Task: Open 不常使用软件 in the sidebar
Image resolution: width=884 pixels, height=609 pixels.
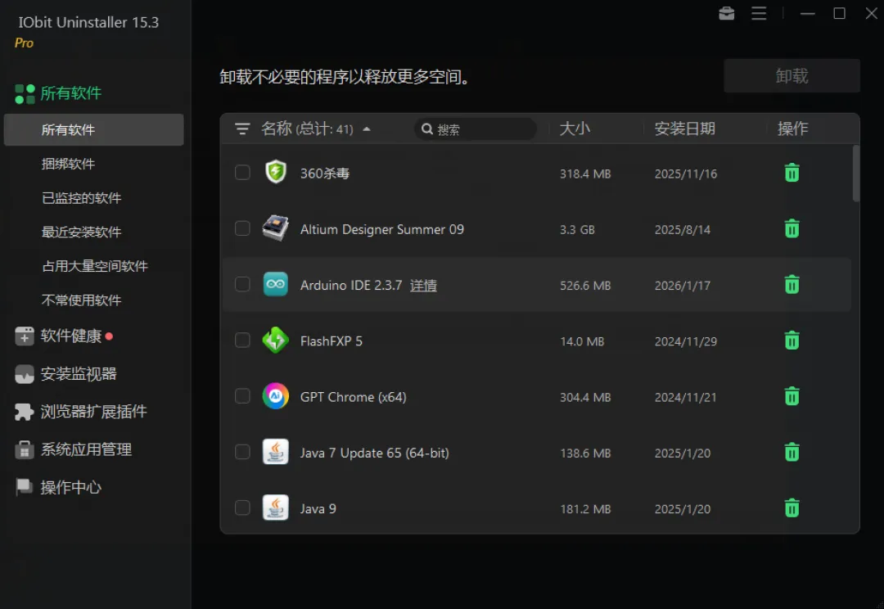Action: click(82, 300)
